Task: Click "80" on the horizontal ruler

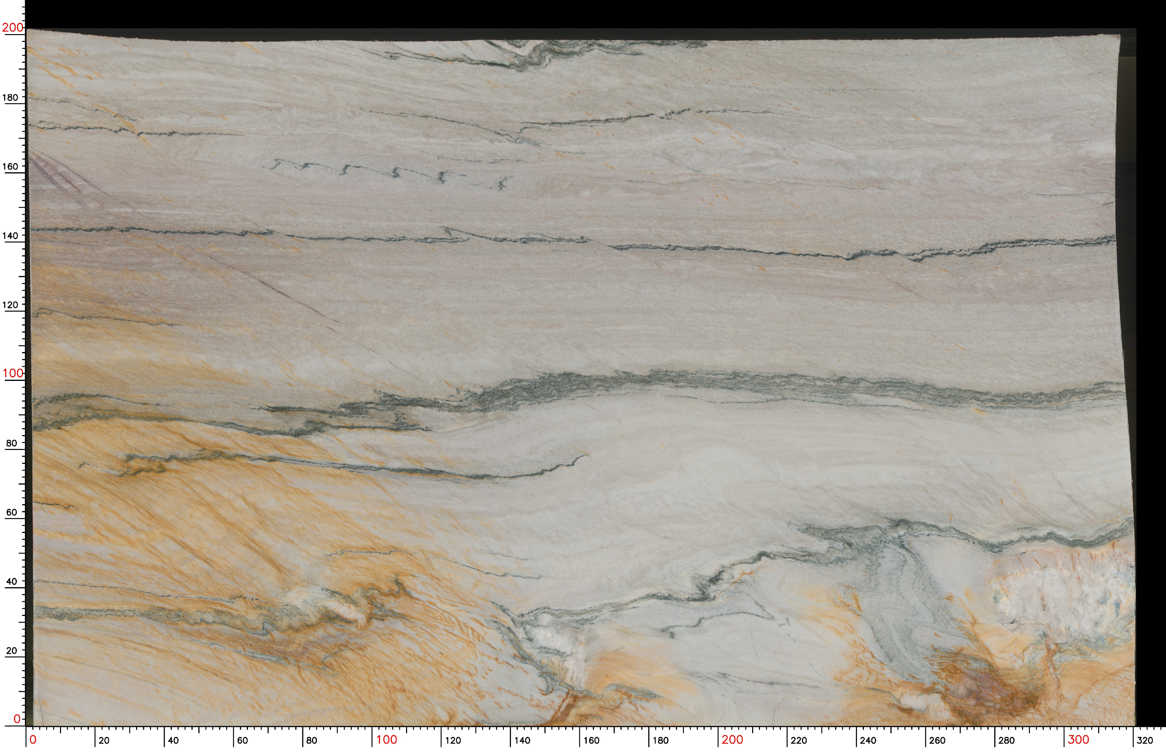Action: point(311,740)
